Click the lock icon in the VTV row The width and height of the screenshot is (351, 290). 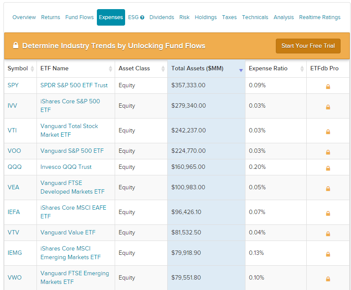(328, 234)
